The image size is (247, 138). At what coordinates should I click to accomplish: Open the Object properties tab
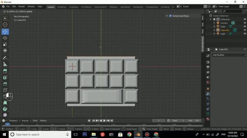point(208,89)
